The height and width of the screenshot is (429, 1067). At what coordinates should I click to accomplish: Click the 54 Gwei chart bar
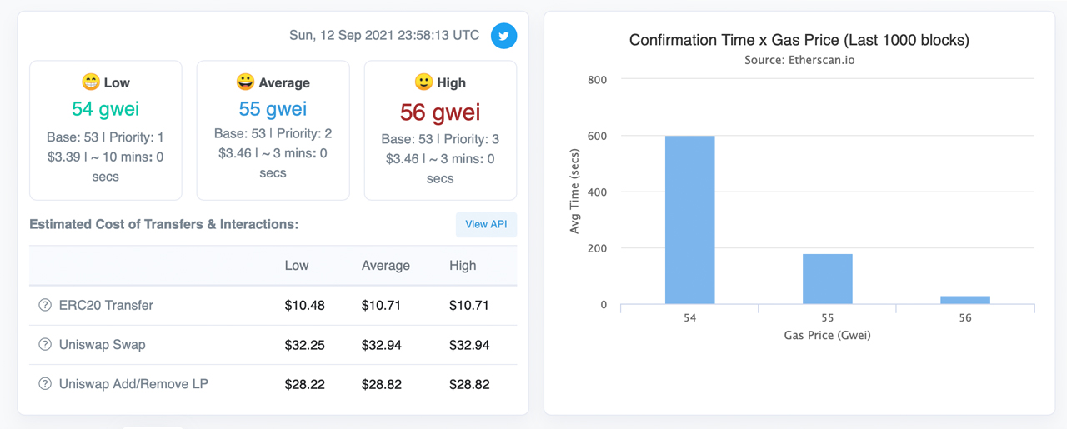(689, 220)
